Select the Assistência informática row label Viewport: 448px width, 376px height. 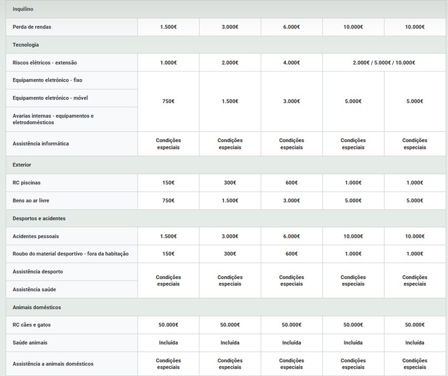41,144
